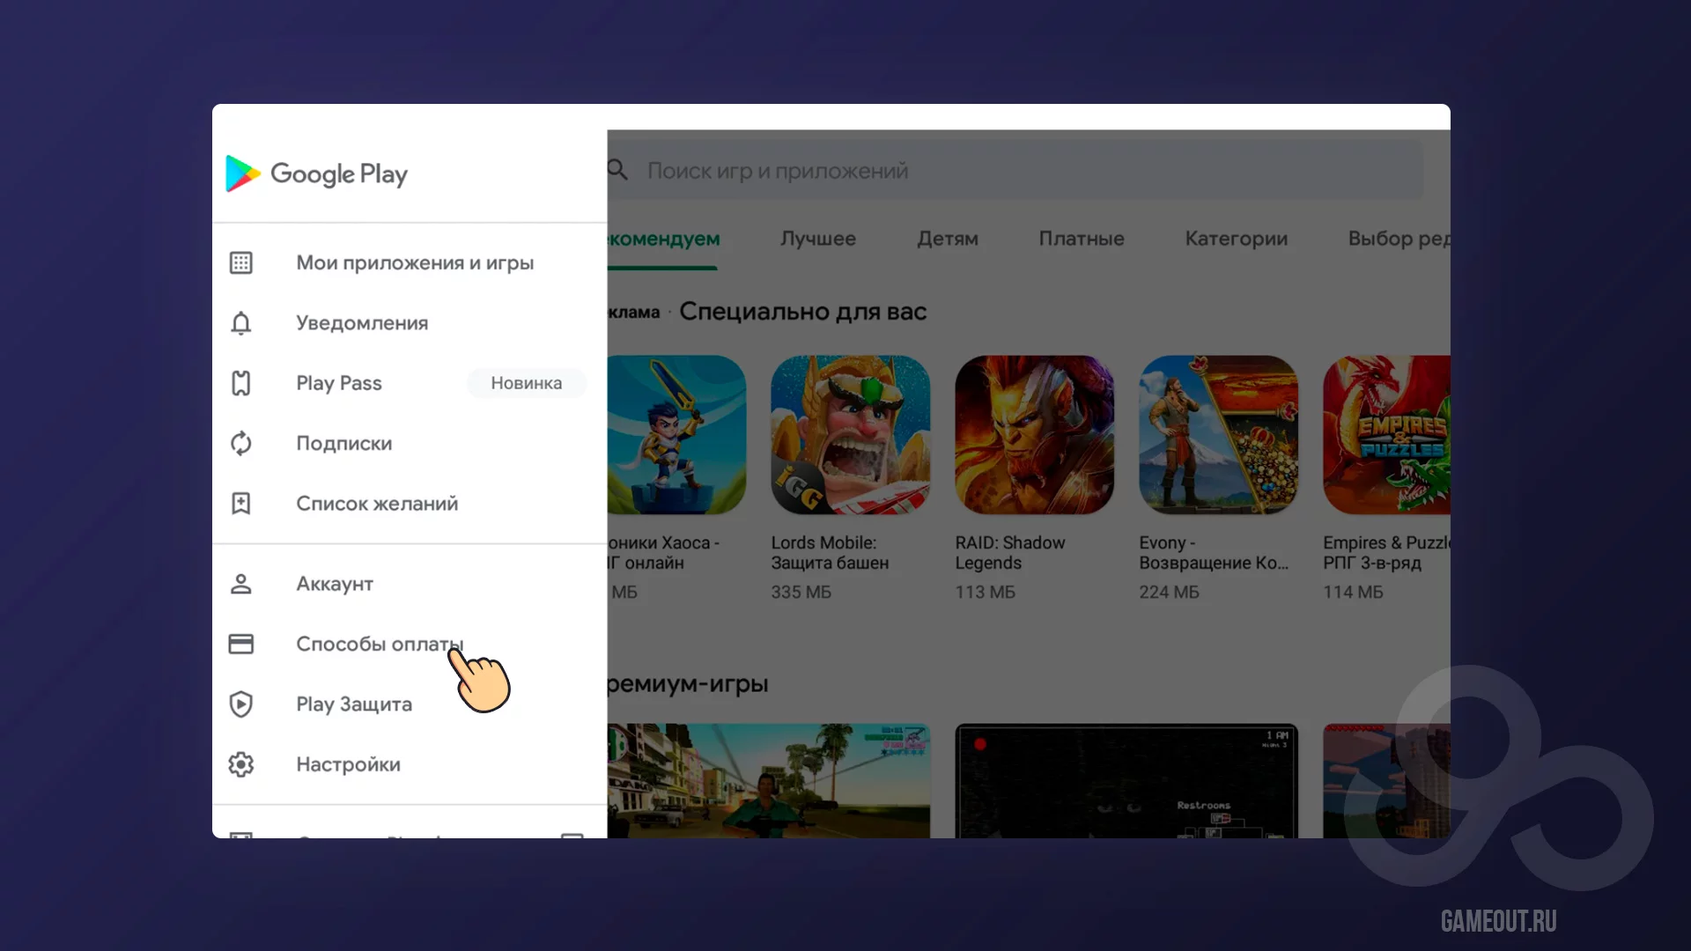Select the Платные tab
The image size is (1691, 951).
[x=1081, y=239]
